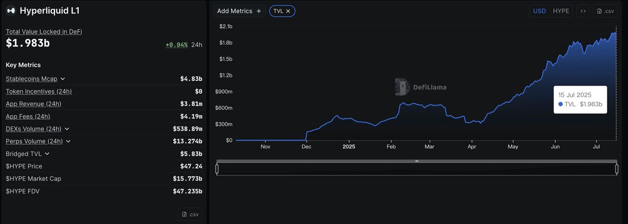Expand the Perps Volume (24h) row
628x224 pixels.
[x=68, y=141]
